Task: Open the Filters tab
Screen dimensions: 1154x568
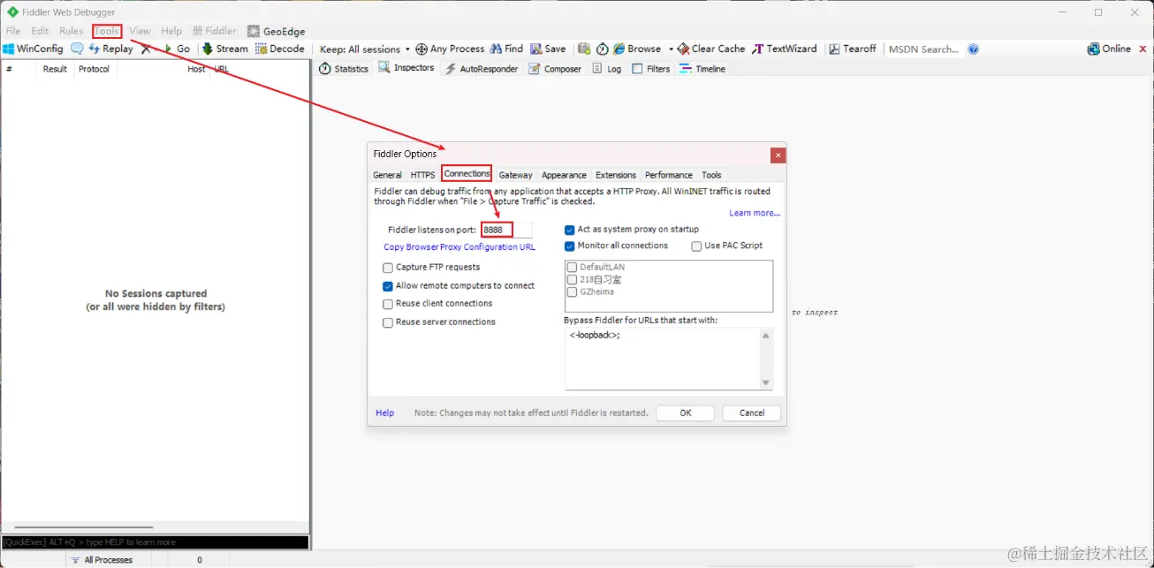Action: 651,69
